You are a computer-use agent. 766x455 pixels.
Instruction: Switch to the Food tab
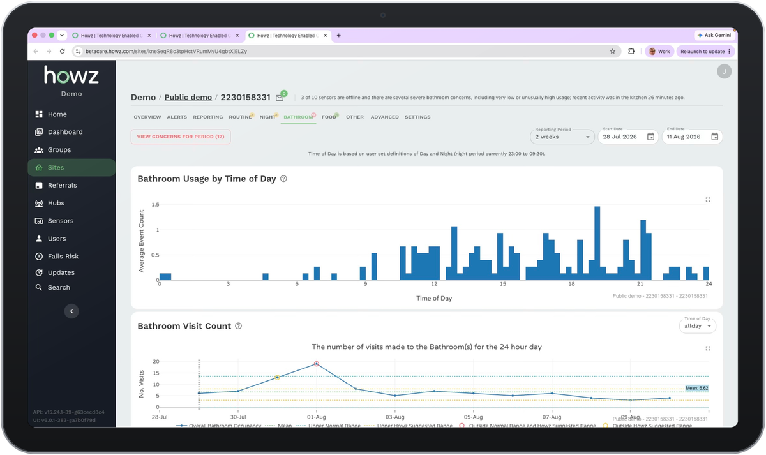point(329,117)
